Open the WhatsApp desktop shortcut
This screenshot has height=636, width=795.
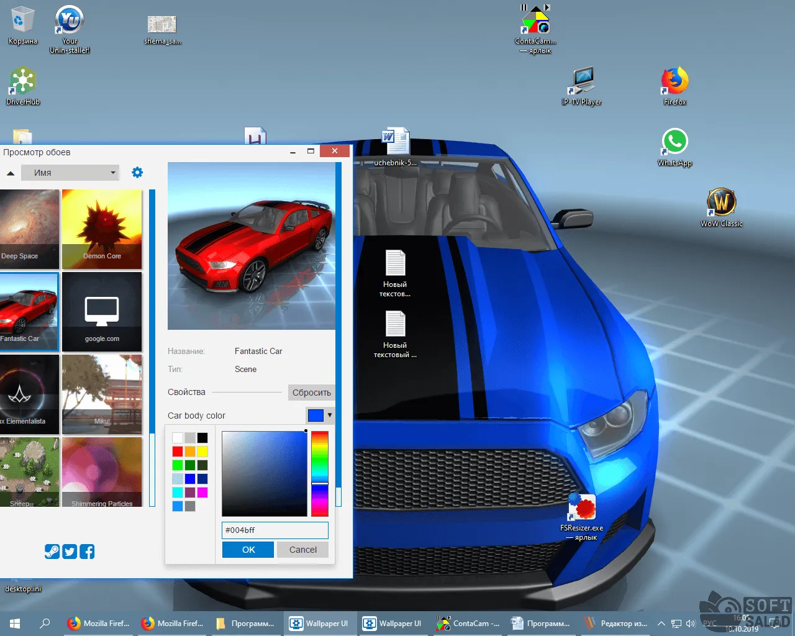coord(675,147)
